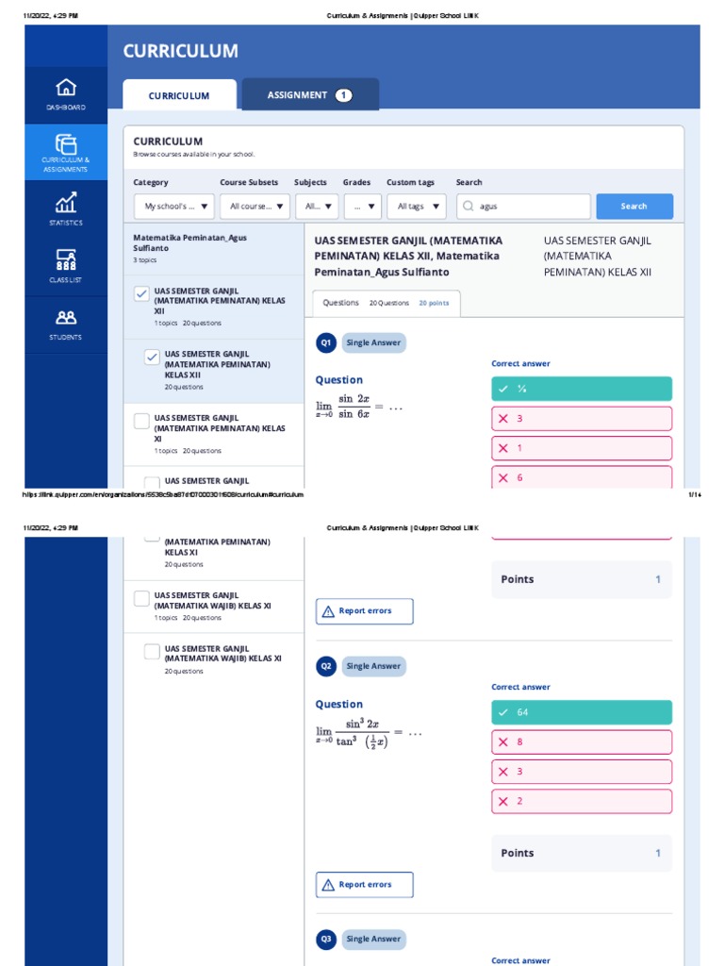Open the Category dropdown
This screenshot has width=724, height=966.
pos(173,207)
